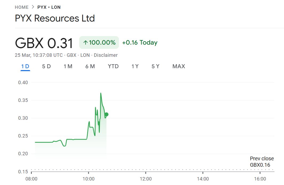Click the +0.16 Today change text

(x=140, y=42)
